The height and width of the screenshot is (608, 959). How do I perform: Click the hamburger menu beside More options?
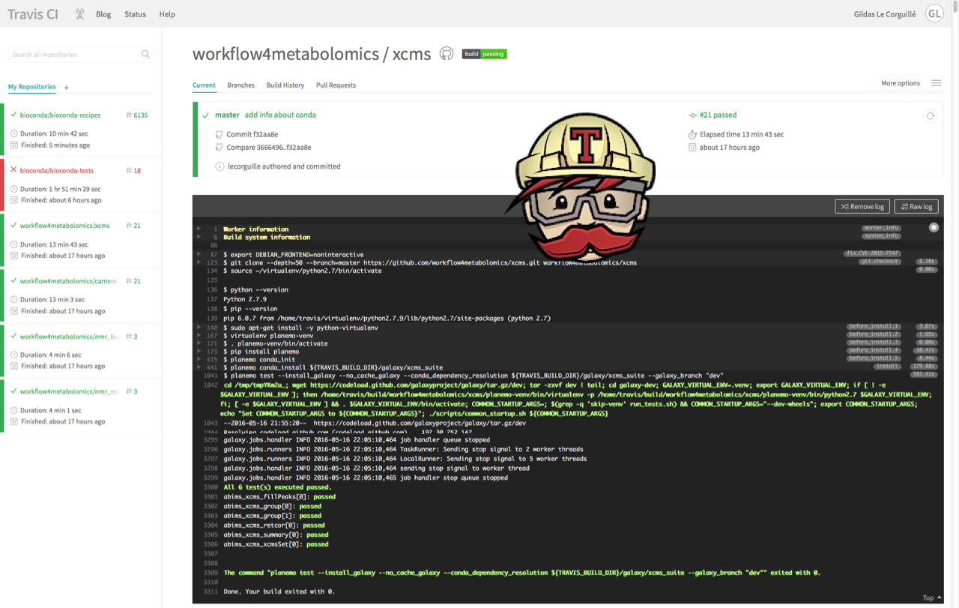(936, 83)
